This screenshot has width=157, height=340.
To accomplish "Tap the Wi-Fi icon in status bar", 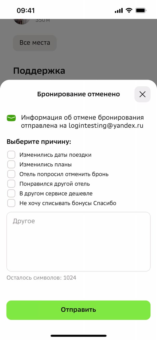I will click(129, 10).
